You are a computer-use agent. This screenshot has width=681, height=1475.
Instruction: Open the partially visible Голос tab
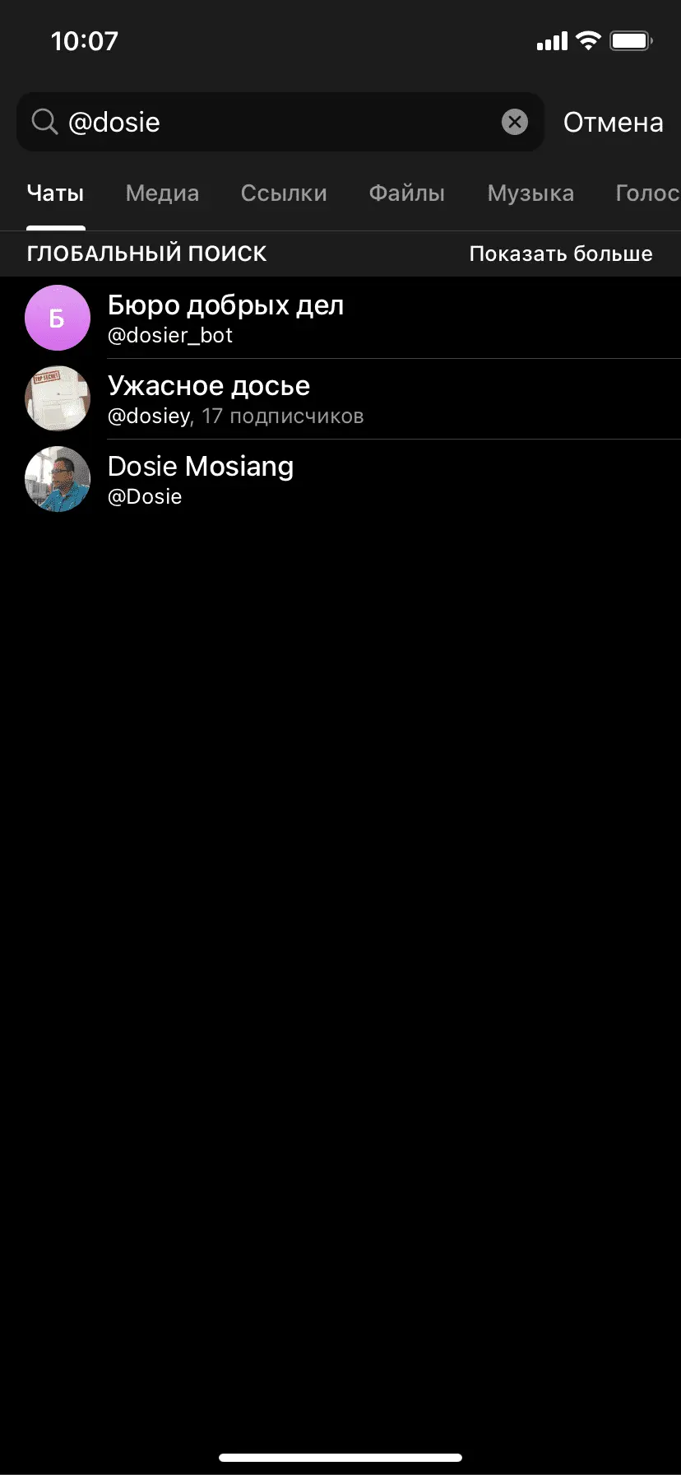648,193
